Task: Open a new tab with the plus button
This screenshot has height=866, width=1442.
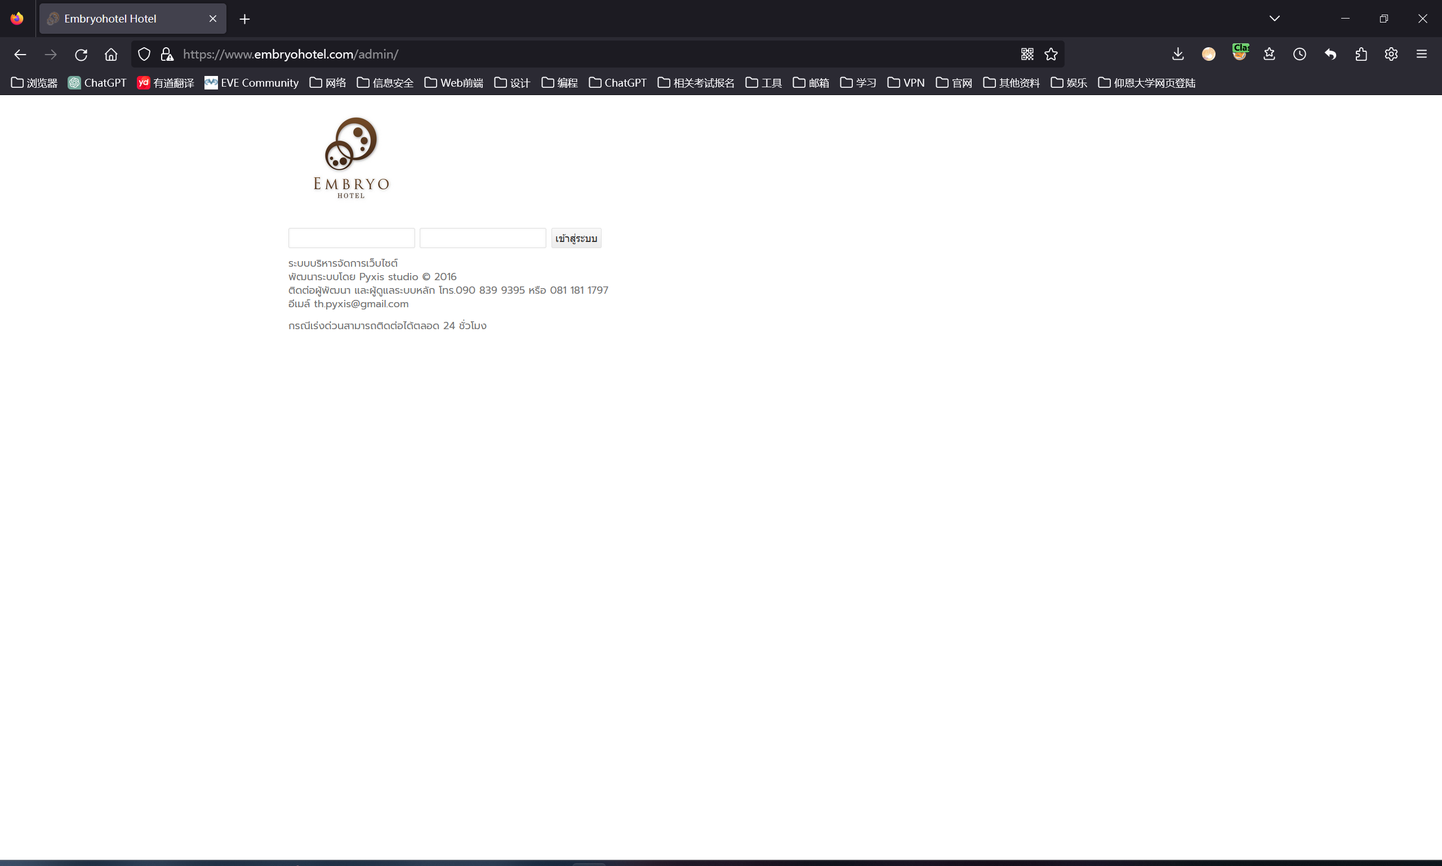Action: (x=244, y=19)
